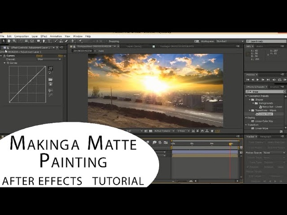Screen dimensions: 287x215
Task: Select the Pan Behind anchor tool
Action: 32,41
